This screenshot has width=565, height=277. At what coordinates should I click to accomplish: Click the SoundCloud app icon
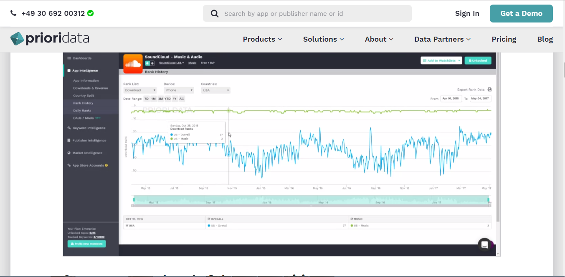tap(133, 65)
